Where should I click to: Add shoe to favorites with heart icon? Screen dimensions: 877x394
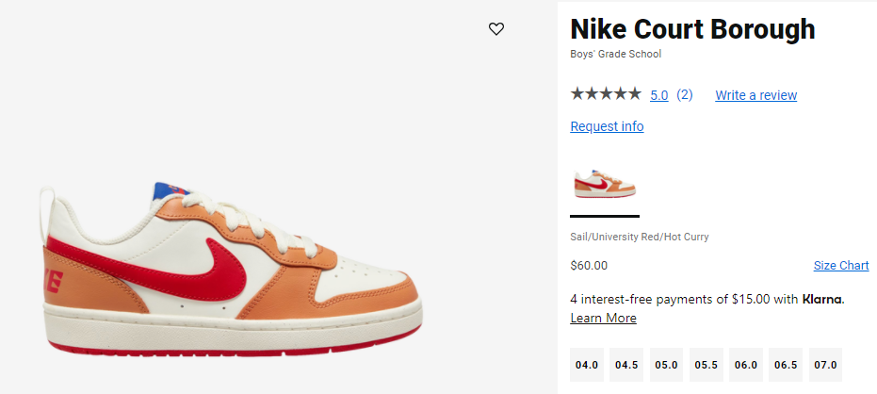click(x=496, y=29)
